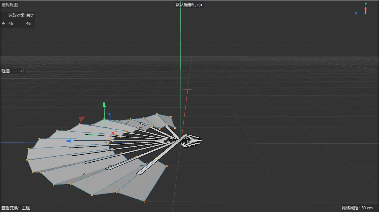
Task: Click the 点 46 selection count row
Action: pyautogui.click(x=16, y=24)
